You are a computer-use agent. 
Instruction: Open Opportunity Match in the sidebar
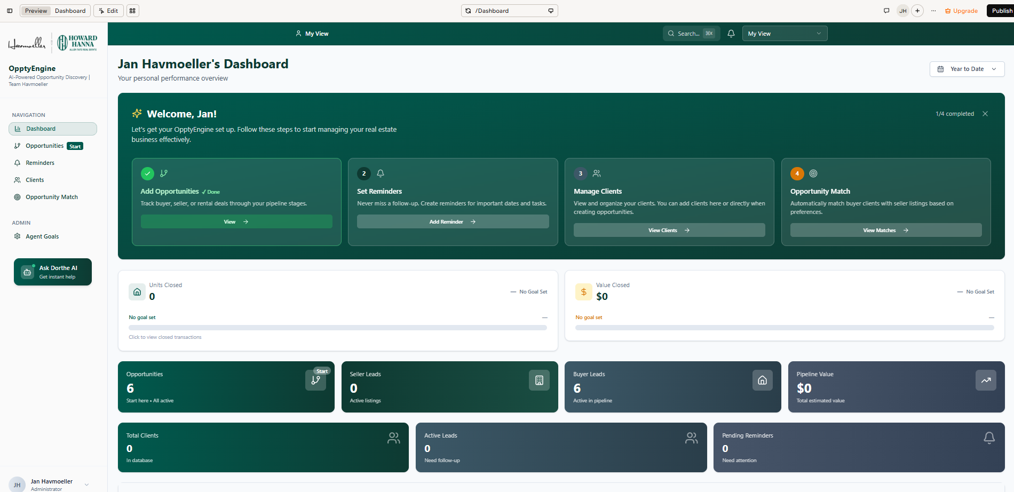click(53, 197)
